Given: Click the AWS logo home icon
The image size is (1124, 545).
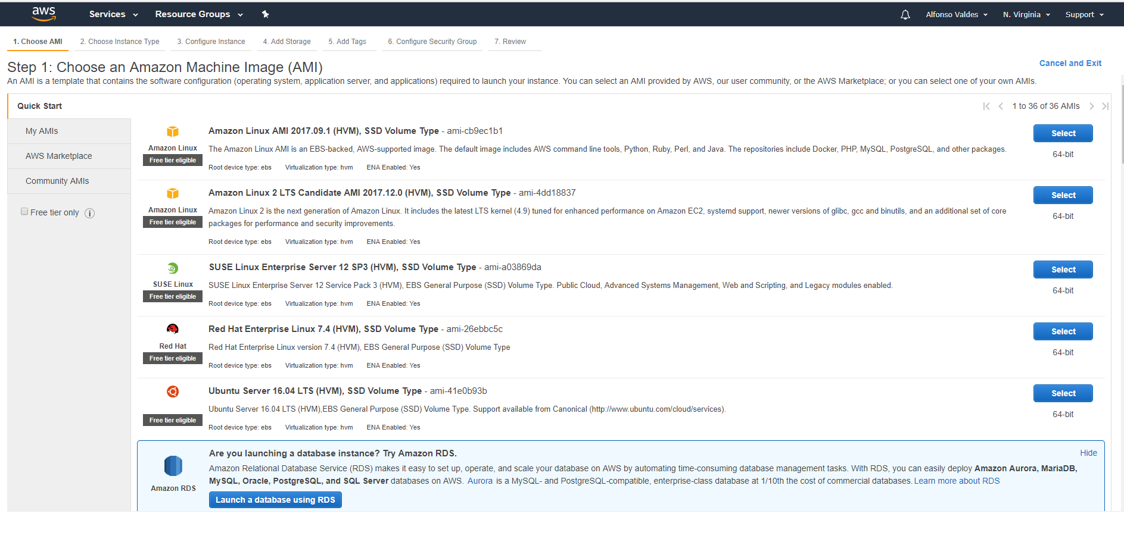Looking at the screenshot, I should [43, 14].
